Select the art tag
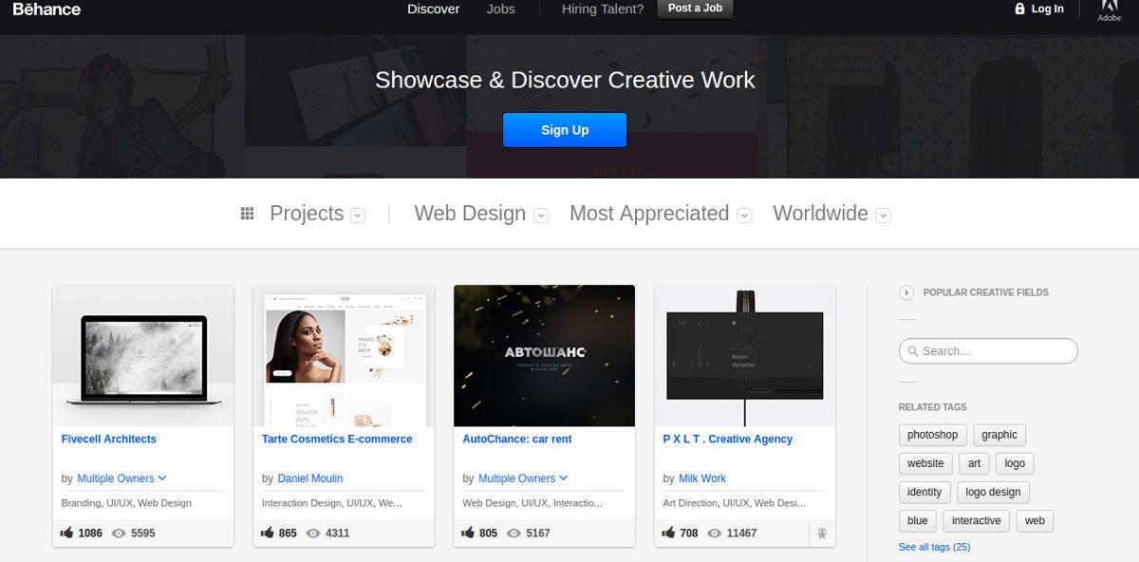1139x562 pixels. click(974, 463)
